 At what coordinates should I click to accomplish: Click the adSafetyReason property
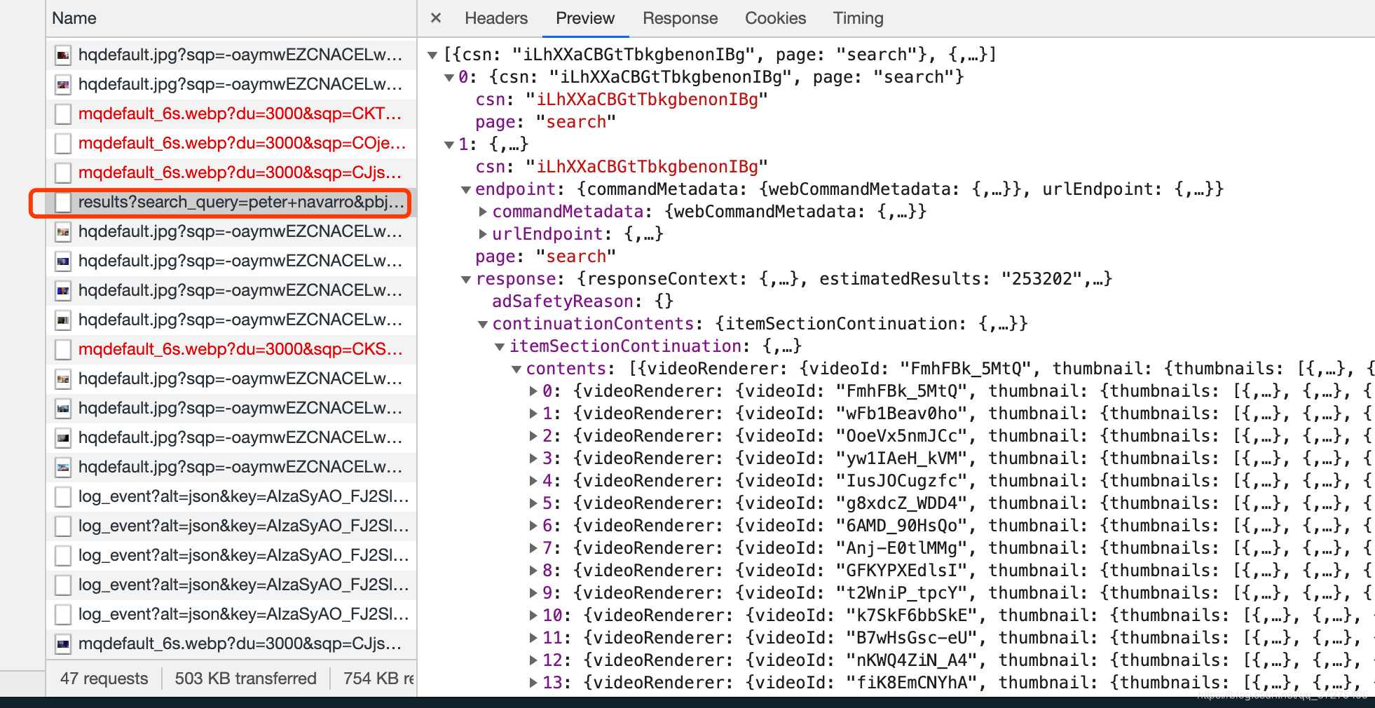[563, 301]
